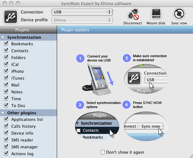Viewport: 193px width, 158px height.
Task: Toggle the Folders checkbox
Action: pyautogui.click(x=6, y=57)
